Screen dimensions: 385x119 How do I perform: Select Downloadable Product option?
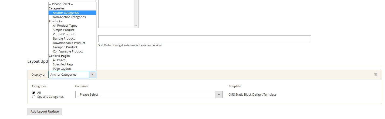[69, 43]
